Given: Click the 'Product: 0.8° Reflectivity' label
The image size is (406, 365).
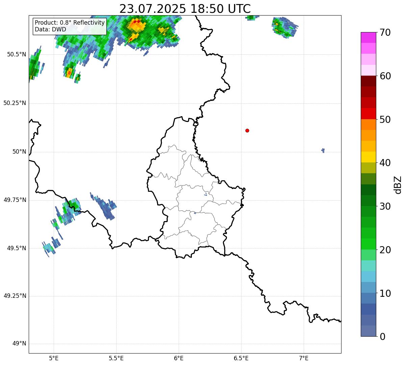Looking at the screenshot, I should click(70, 23).
